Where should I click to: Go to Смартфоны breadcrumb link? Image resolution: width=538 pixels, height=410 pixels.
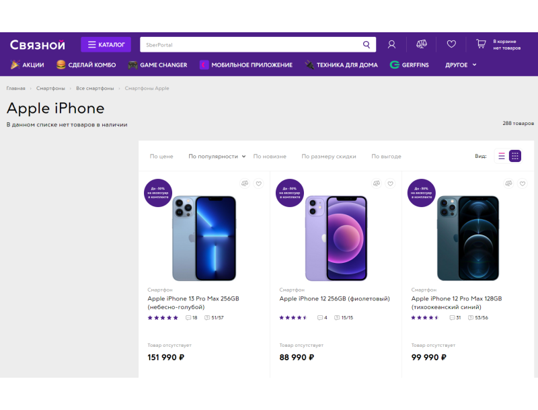tap(50, 89)
